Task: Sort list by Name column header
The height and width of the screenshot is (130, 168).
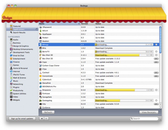Action: [x=59, y=24]
